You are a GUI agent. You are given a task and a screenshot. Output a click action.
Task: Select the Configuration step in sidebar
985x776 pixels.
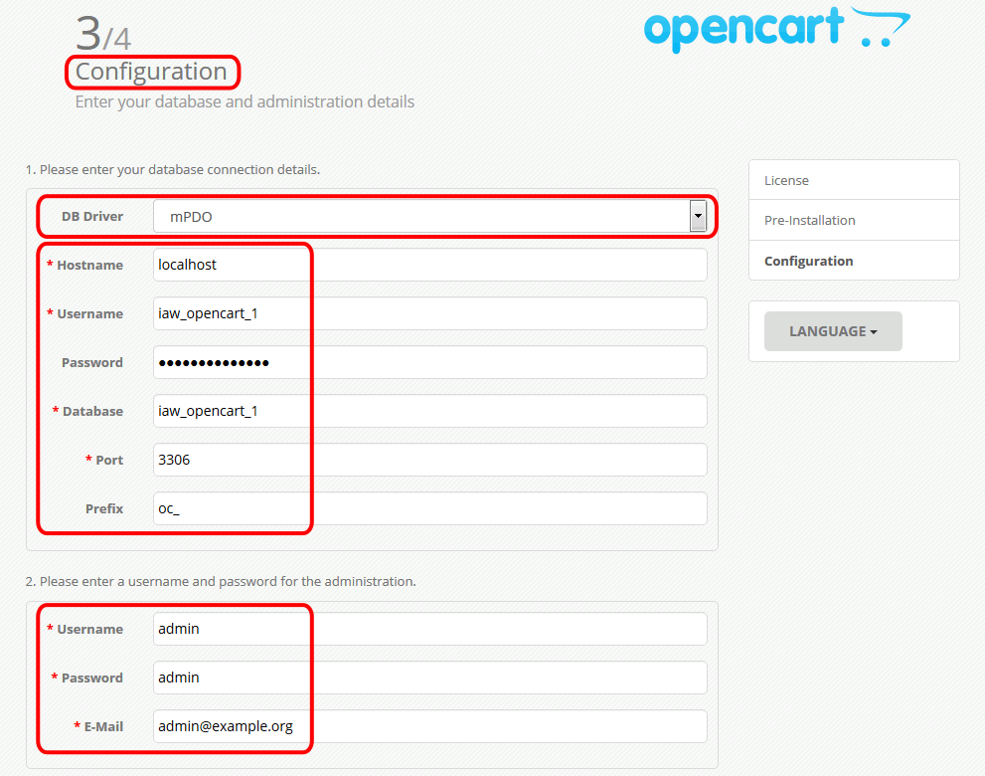pos(854,261)
